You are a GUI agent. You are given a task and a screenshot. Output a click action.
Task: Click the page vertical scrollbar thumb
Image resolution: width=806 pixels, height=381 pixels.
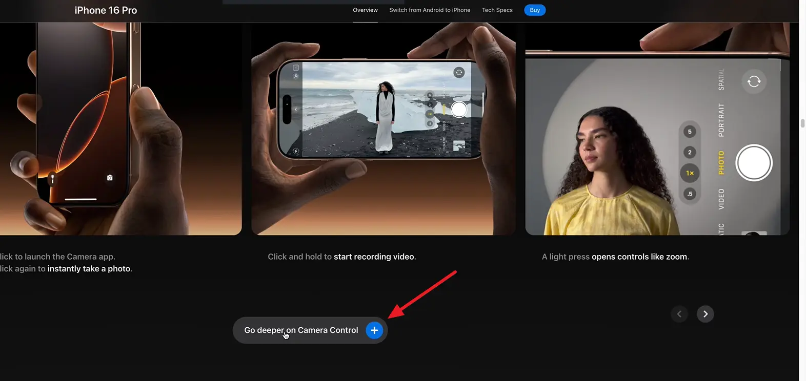[x=802, y=123]
